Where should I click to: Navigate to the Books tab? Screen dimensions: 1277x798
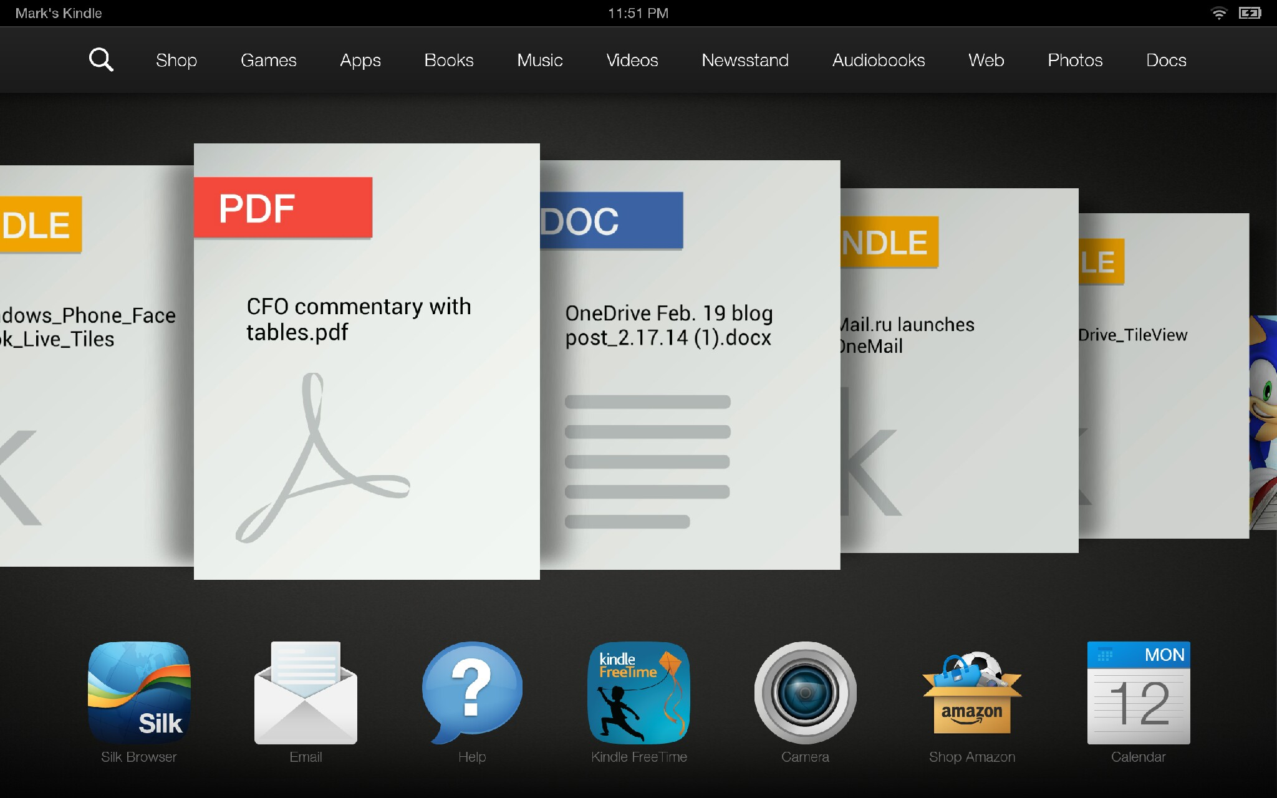click(448, 59)
